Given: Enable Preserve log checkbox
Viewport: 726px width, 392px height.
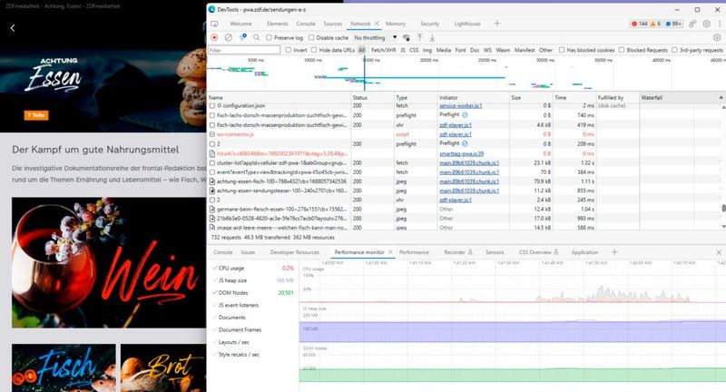Looking at the screenshot, I should 270,37.
